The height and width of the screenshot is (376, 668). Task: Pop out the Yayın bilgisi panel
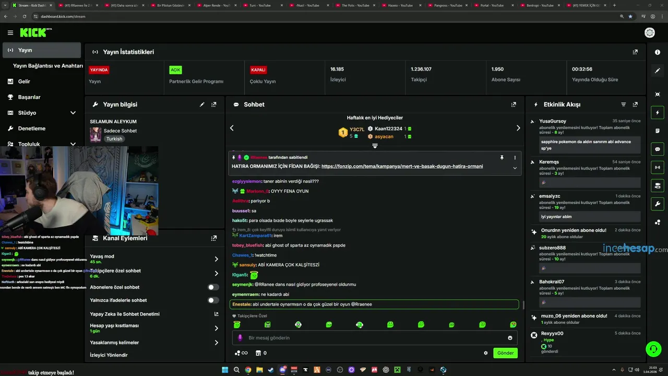tap(214, 104)
